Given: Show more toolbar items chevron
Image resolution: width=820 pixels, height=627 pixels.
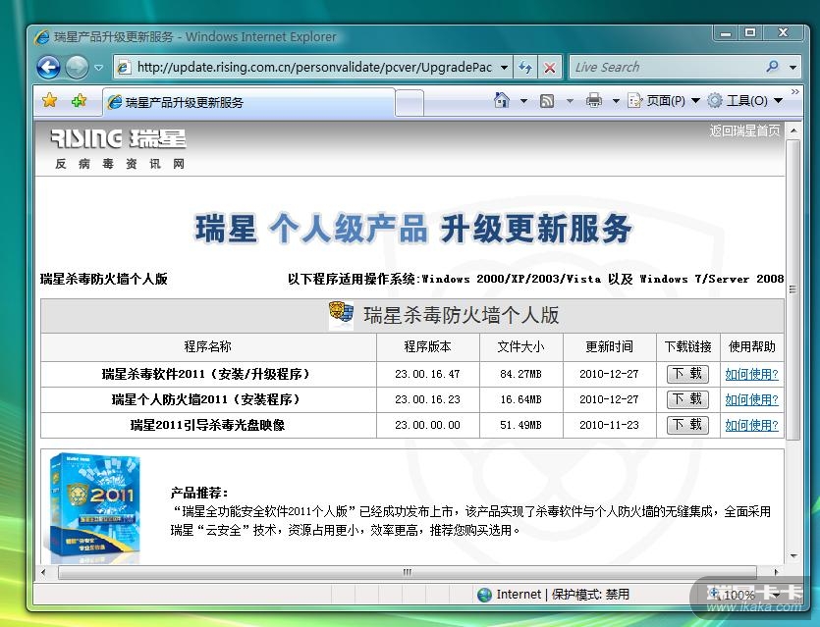Looking at the screenshot, I should 794,92.
